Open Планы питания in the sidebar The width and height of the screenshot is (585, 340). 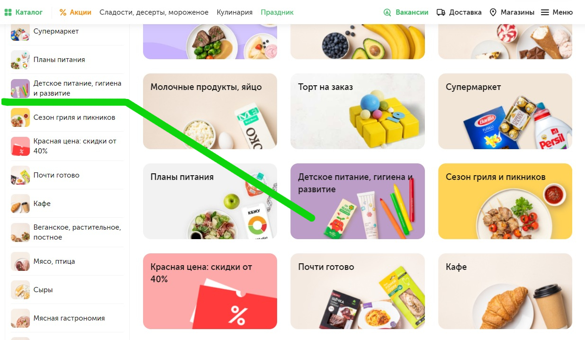tap(67, 60)
